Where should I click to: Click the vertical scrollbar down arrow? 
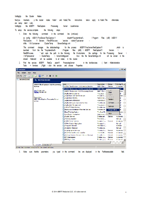(x=125, y=140)
